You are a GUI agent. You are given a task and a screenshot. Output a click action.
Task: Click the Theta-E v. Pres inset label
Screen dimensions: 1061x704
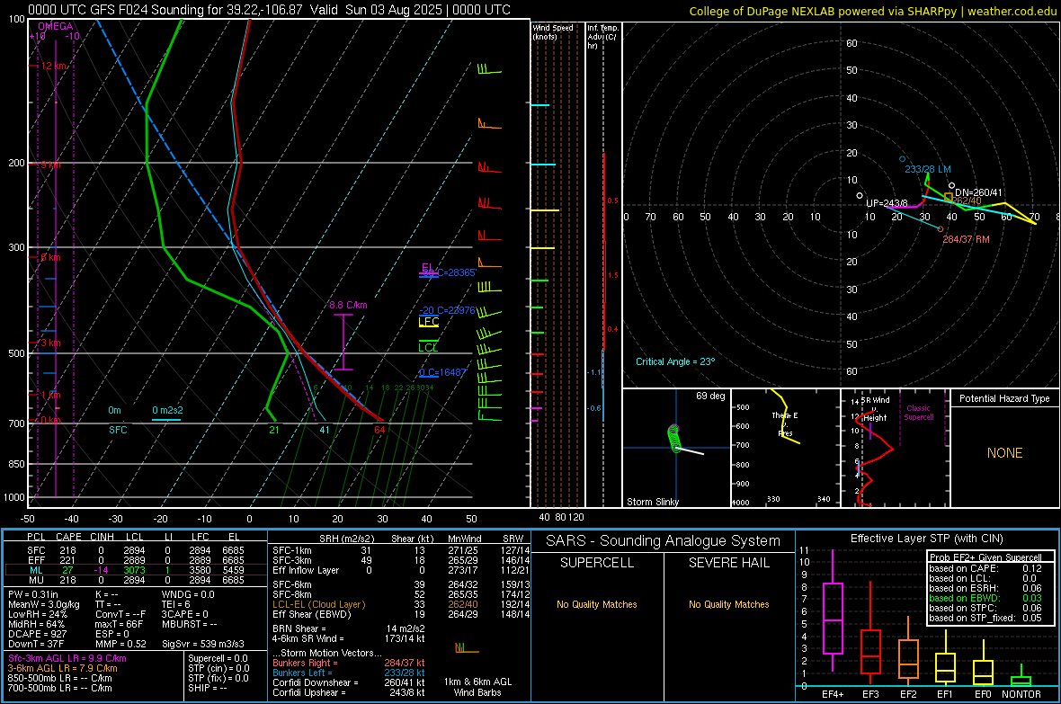[785, 424]
